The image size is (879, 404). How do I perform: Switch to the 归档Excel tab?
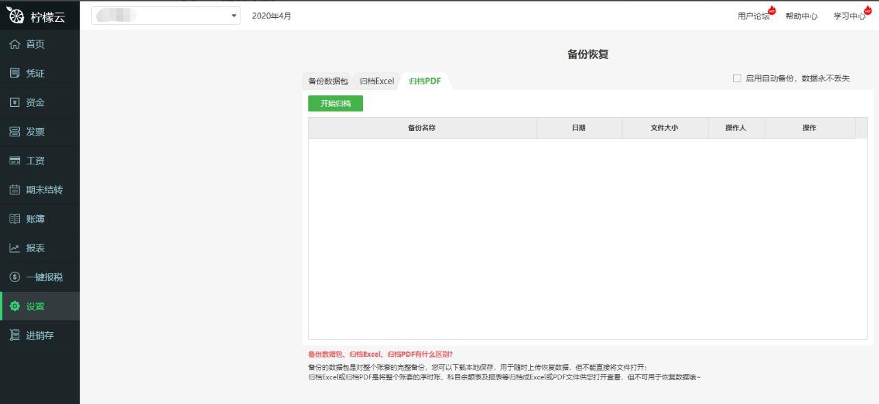[376, 81]
